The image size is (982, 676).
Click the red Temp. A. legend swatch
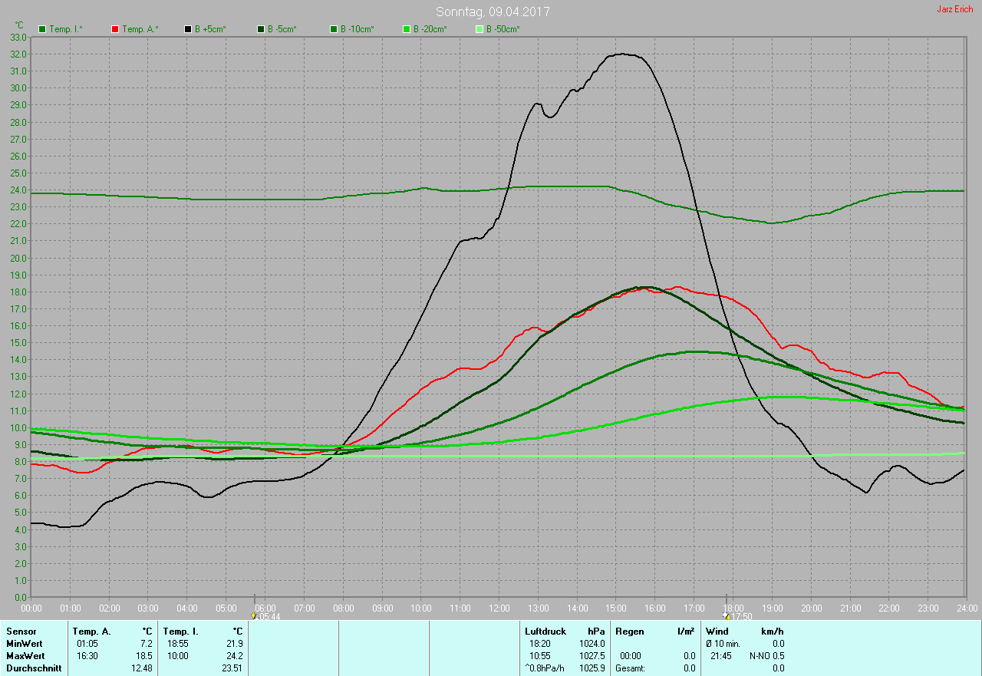click(x=115, y=29)
